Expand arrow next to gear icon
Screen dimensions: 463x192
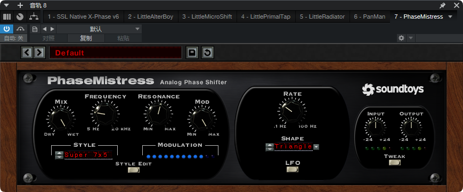[x=411, y=38]
